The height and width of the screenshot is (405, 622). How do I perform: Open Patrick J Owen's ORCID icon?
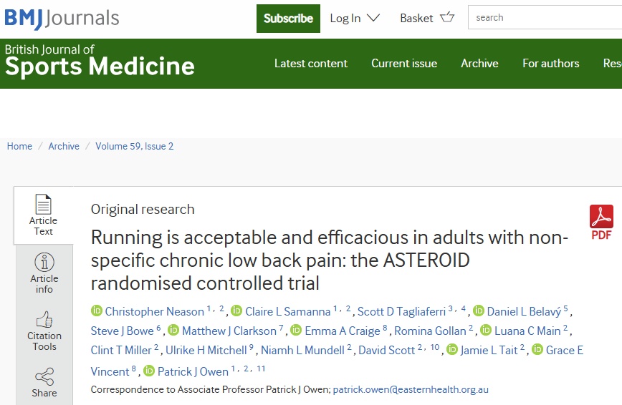(x=149, y=371)
